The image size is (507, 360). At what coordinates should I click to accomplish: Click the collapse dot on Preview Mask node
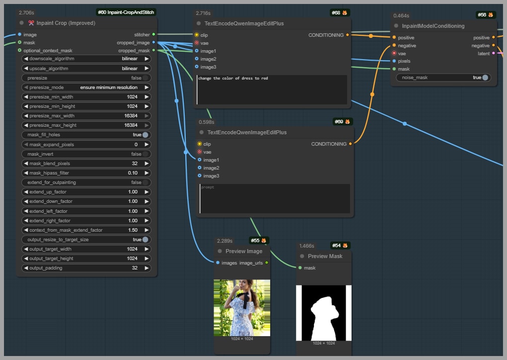(301, 256)
